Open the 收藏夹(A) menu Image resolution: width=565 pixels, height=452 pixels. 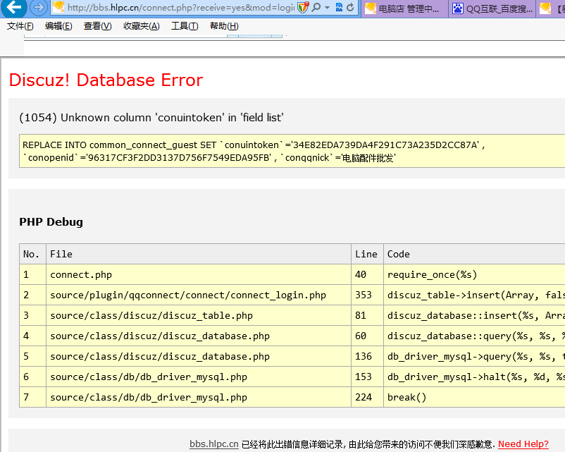[141, 26]
